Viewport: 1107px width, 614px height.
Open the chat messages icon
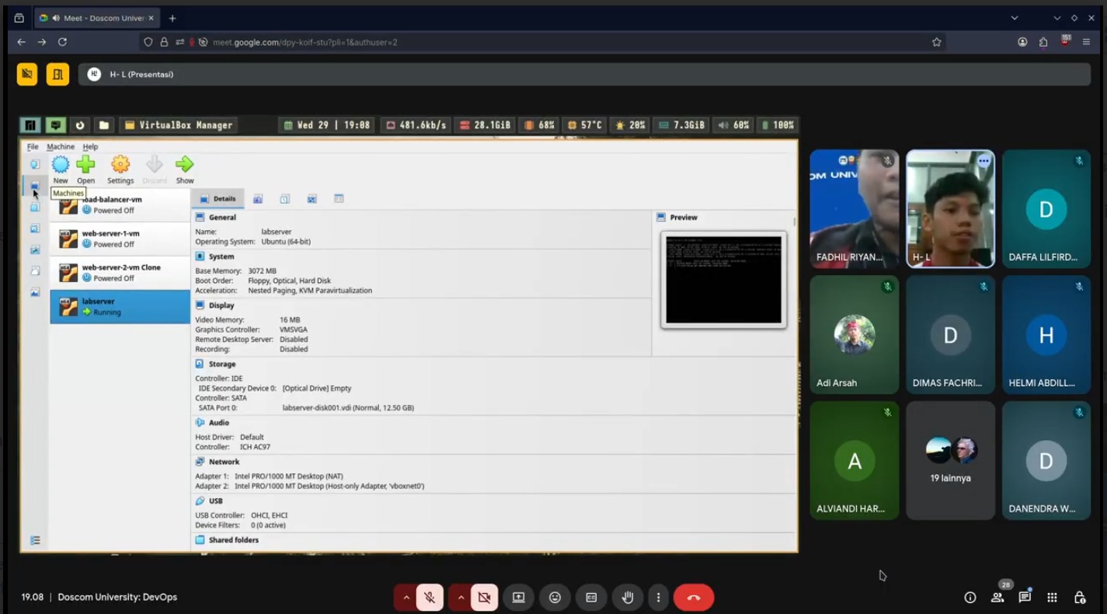pyautogui.click(x=1025, y=598)
